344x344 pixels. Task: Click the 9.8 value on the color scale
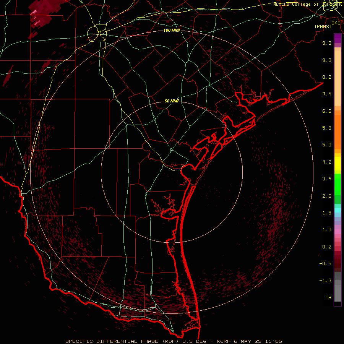[327, 43]
